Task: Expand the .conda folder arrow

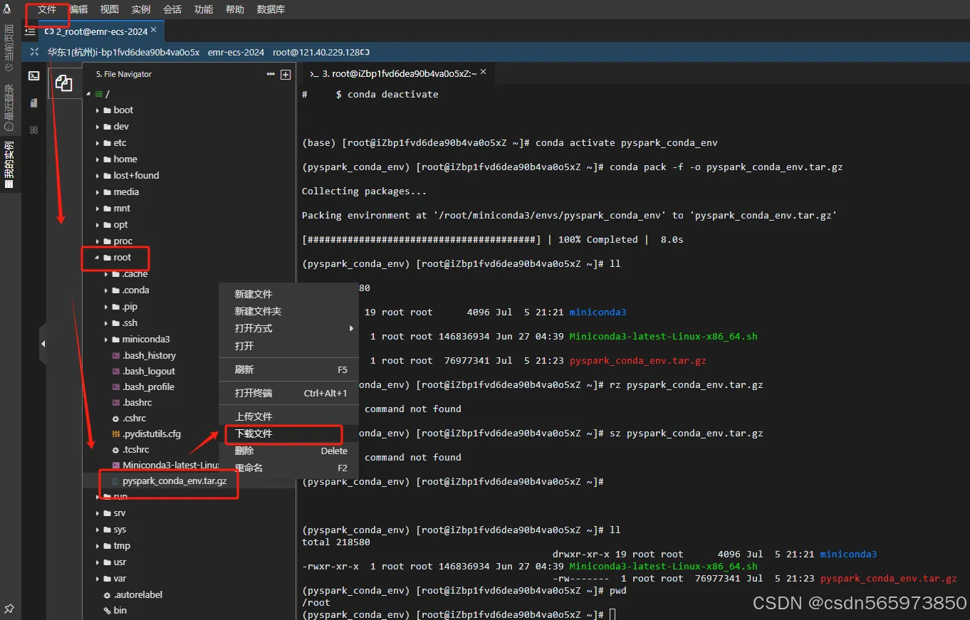Action: (x=106, y=290)
